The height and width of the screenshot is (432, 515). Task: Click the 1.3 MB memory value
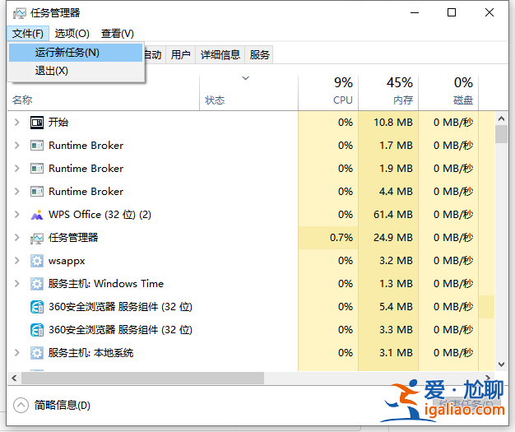tap(396, 284)
